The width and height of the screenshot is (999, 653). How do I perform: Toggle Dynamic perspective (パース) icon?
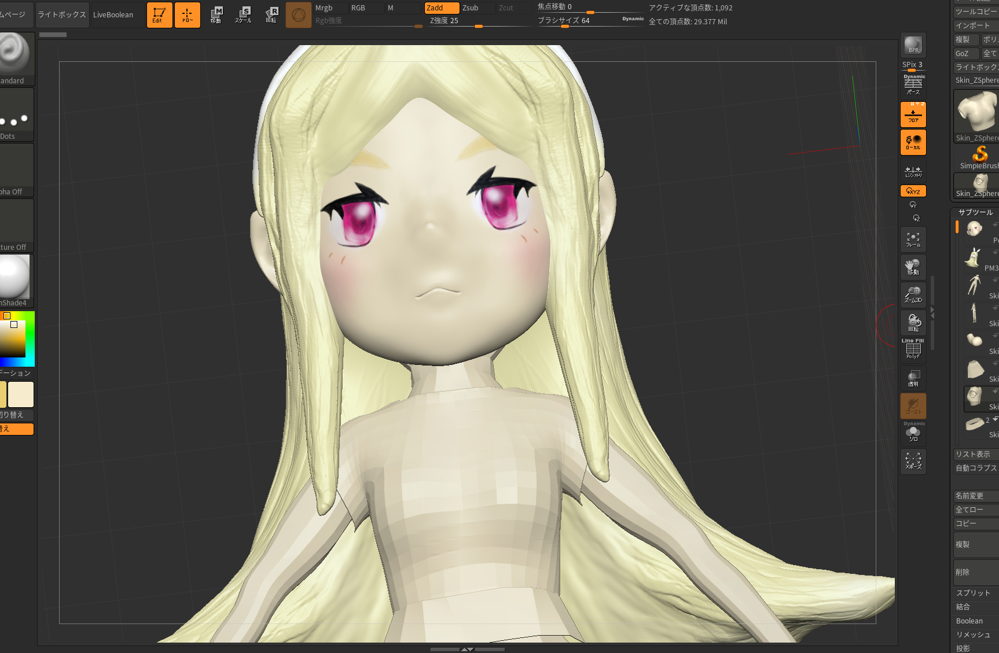pos(913,85)
